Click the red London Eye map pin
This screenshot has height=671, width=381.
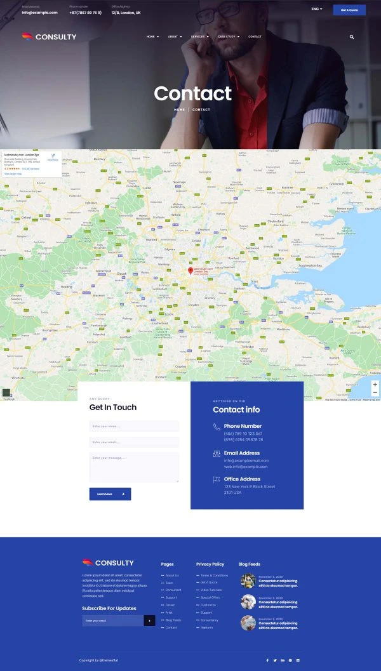[x=190, y=271]
